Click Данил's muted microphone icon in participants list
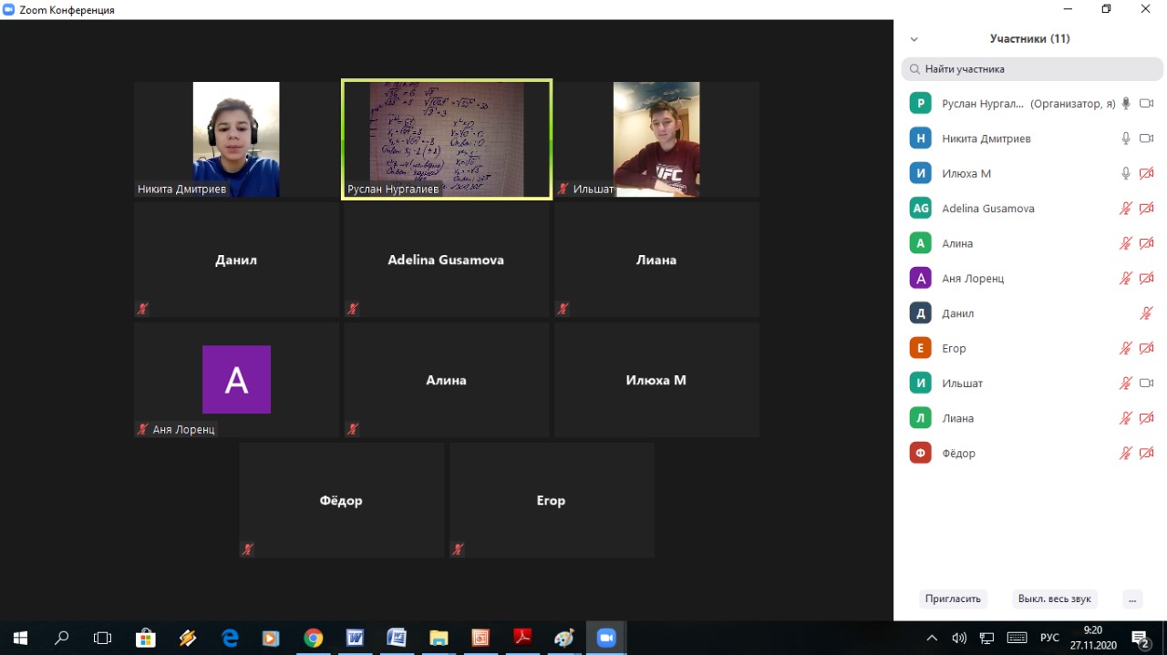1167x655 pixels. (x=1146, y=313)
